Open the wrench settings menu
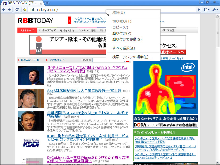 point(215,10)
